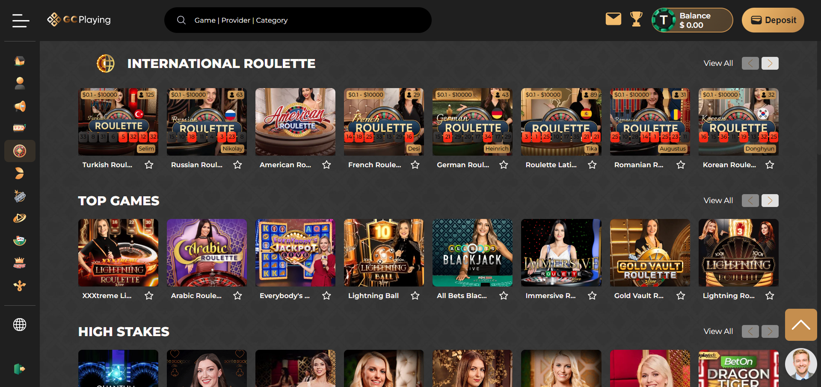Open the home icon in sidebar
Viewport: 821px width, 387px height.
tap(20, 61)
